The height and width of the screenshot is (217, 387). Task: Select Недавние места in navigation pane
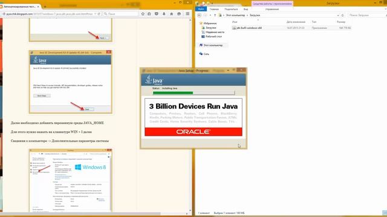click(215, 32)
